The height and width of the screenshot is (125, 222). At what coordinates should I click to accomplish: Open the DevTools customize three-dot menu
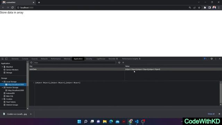(216, 59)
